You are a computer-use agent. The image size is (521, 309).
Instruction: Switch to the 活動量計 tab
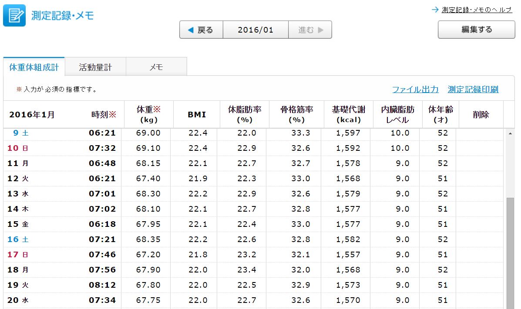coord(95,67)
